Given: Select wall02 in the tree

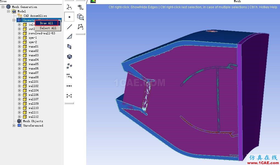Looking at the screenshot, I should [x=33, y=86].
